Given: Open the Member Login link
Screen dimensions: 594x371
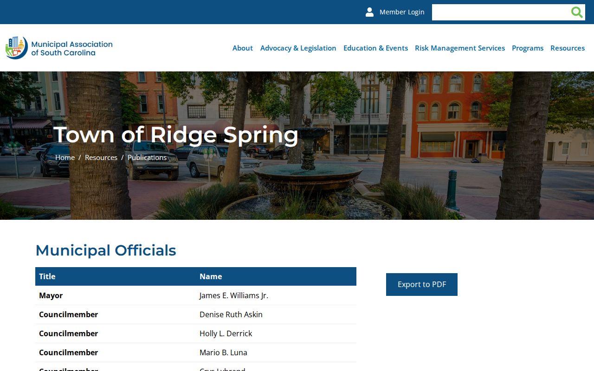Looking at the screenshot, I should click(402, 12).
